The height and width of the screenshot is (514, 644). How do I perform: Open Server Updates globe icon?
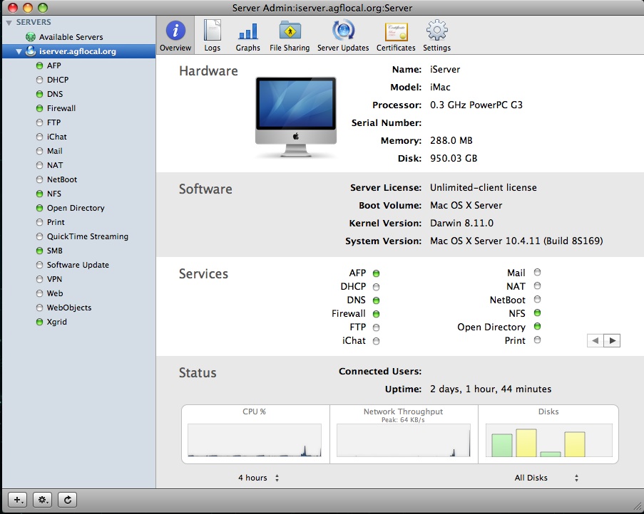[x=343, y=31]
